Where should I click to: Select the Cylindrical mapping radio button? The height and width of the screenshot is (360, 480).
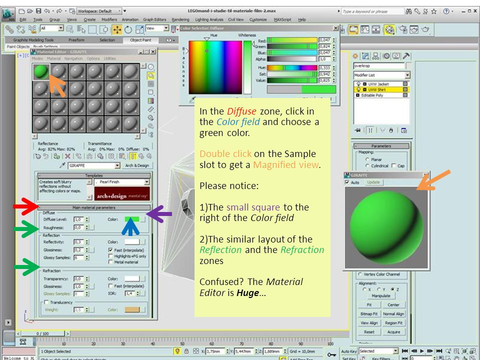367,165
